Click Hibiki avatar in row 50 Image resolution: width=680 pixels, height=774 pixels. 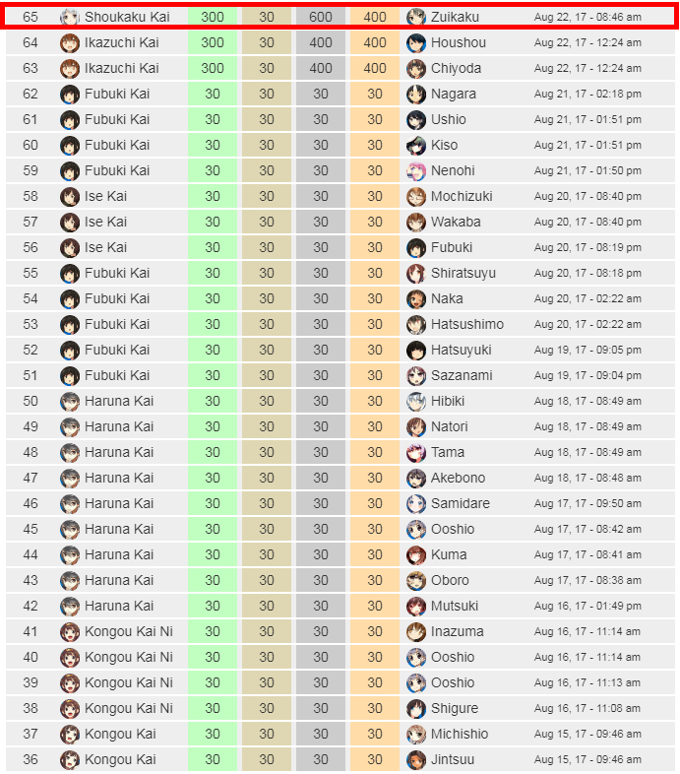coord(416,402)
